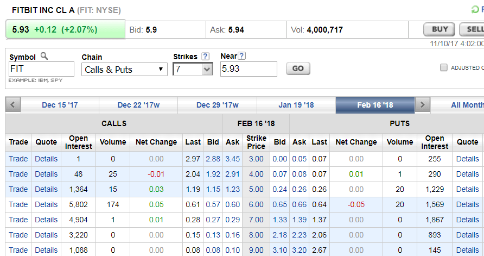Click into the Symbol input field
This screenshot has height=256, width=484.
41,69
